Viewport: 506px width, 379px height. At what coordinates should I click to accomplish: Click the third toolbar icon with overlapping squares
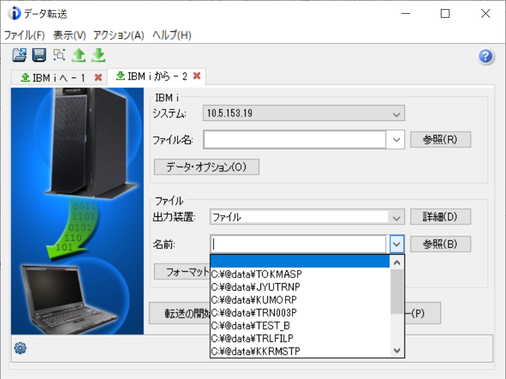point(59,55)
